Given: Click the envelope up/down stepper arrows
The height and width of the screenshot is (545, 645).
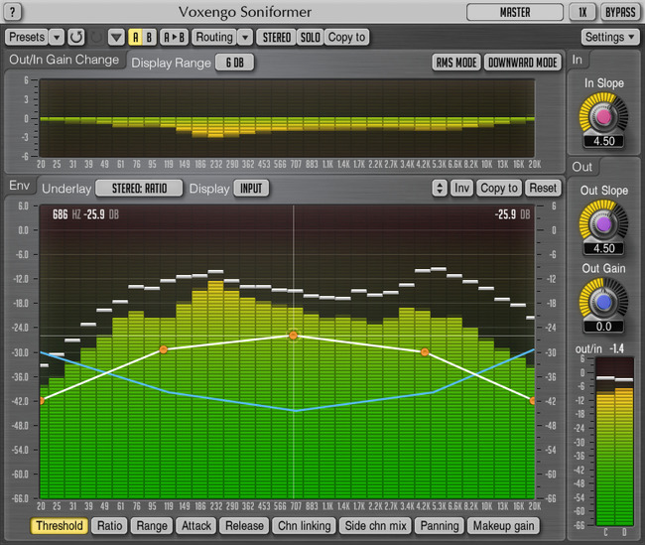Looking at the screenshot, I should click(440, 188).
